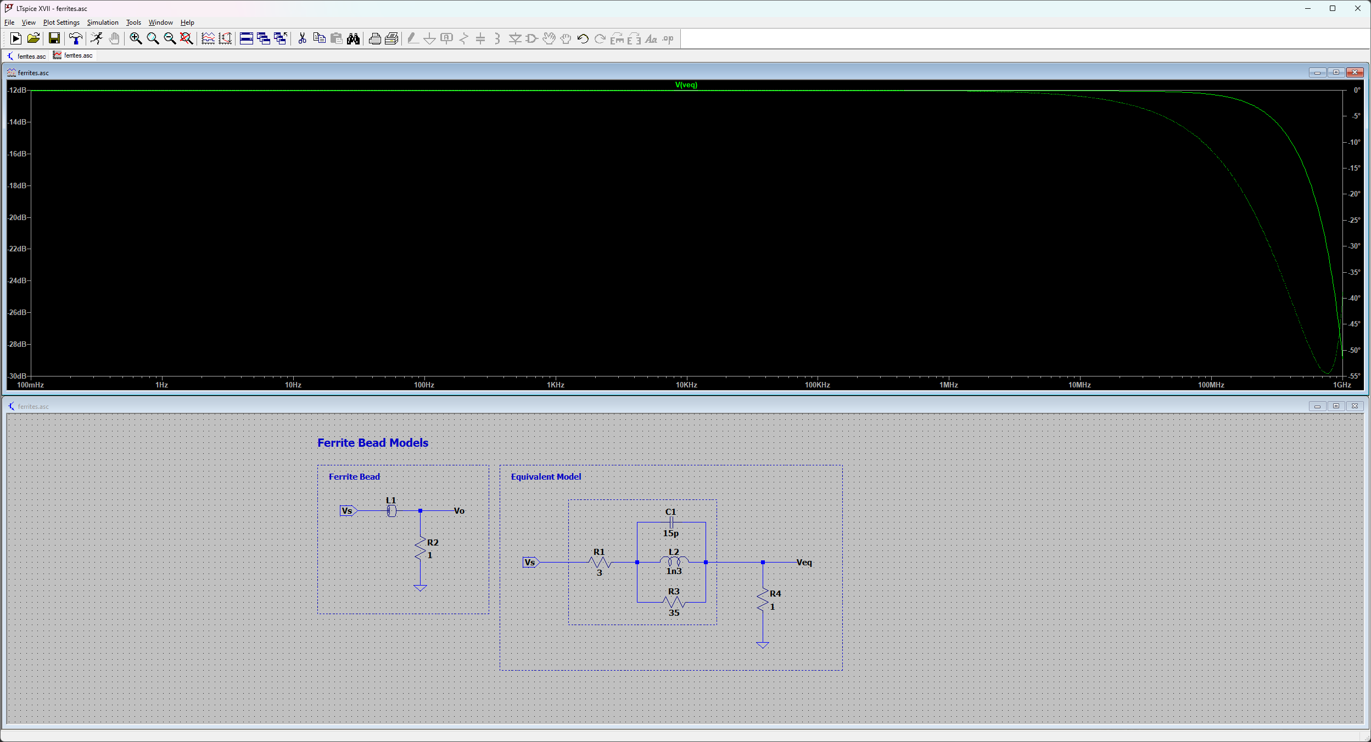Click the Zoom Out magnifier icon
Image resolution: width=1371 pixels, height=742 pixels.
pyautogui.click(x=170, y=38)
